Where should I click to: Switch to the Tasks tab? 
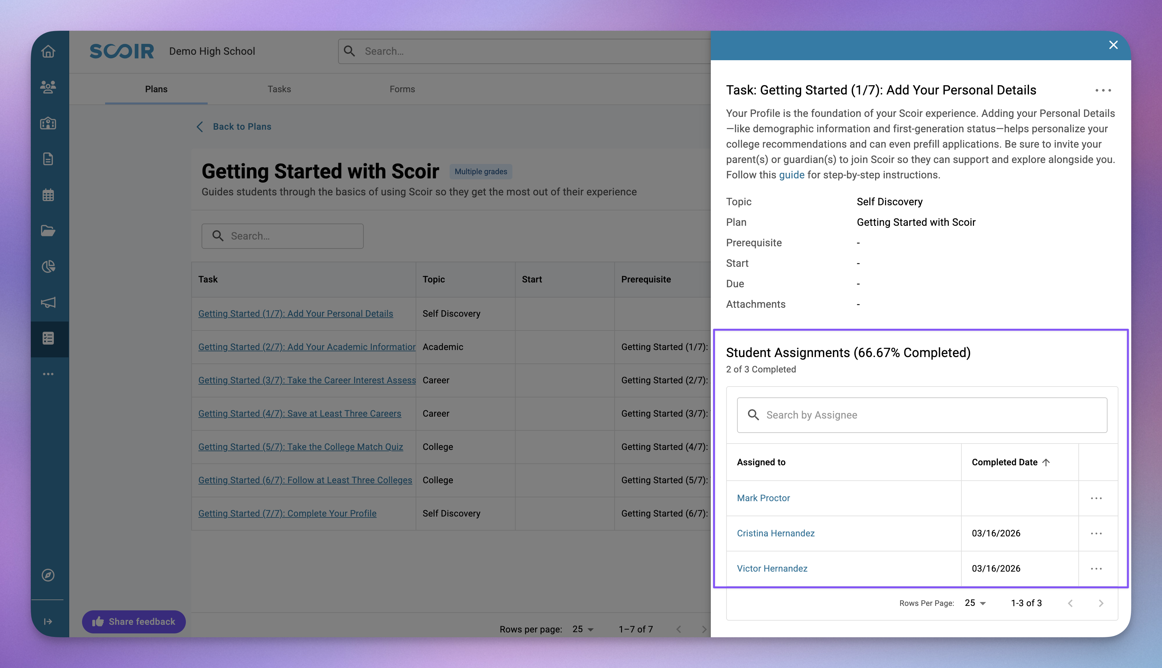coord(279,89)
